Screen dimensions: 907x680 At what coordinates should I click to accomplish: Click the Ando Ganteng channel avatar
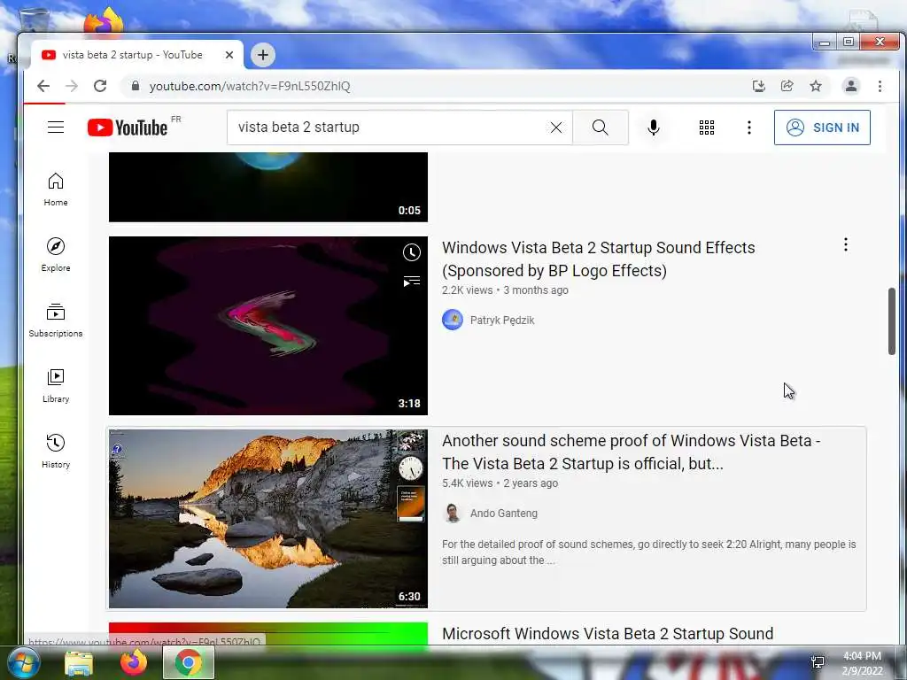[453, 513]
